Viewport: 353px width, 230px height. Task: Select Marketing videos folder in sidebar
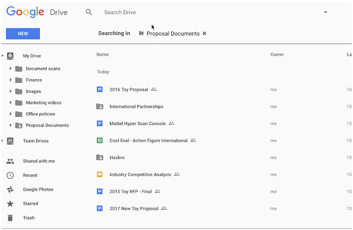point(43,103)
